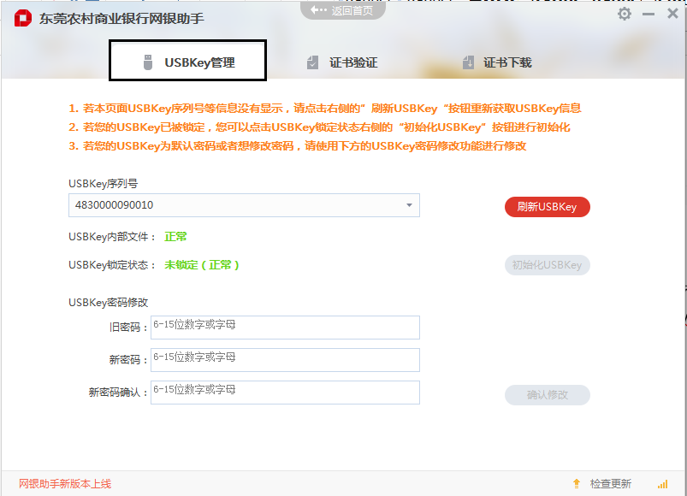Go back using 返回首页 button
This screenshot has height=496, width=687.
click(x=344, y=10)
